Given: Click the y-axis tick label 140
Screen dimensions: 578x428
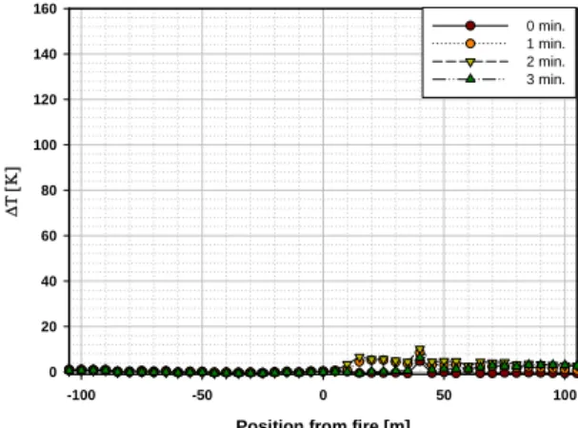Looking at the screenshot, I should point(45,54).
